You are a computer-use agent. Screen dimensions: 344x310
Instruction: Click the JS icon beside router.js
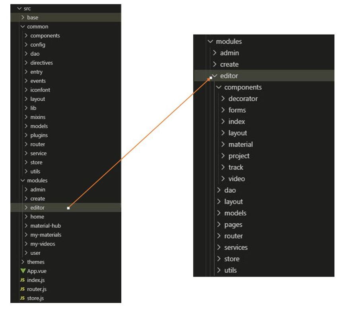tap(22, 289)
